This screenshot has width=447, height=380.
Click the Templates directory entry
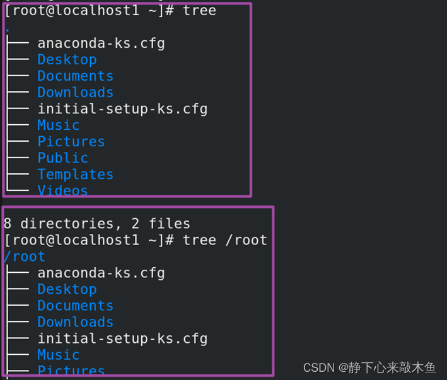pos(75,174)
